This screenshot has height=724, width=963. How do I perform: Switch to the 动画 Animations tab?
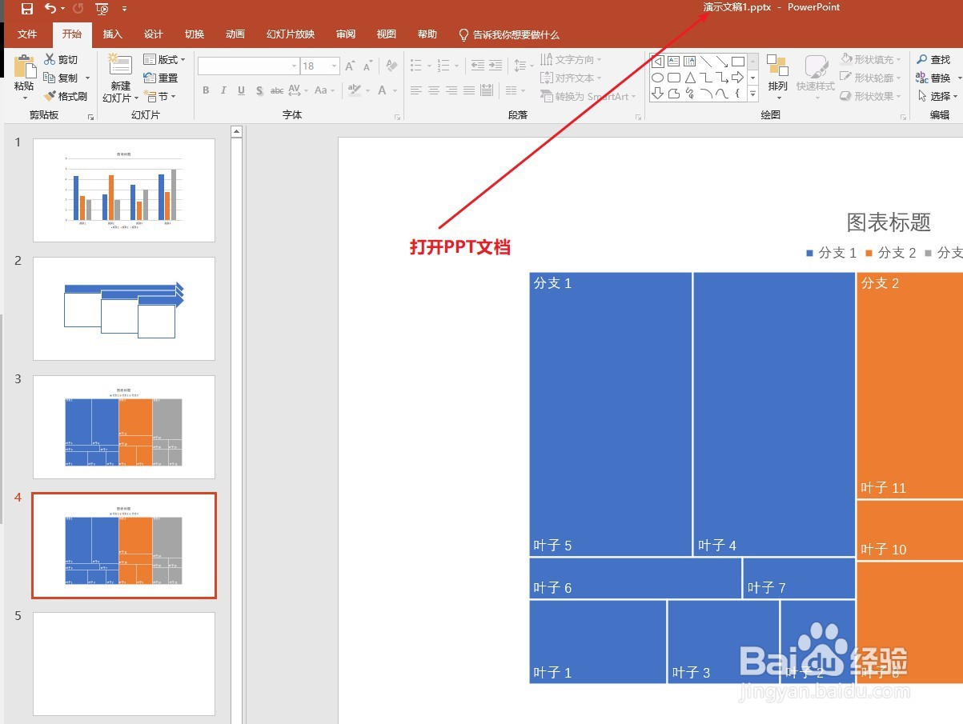click(235, 34)
